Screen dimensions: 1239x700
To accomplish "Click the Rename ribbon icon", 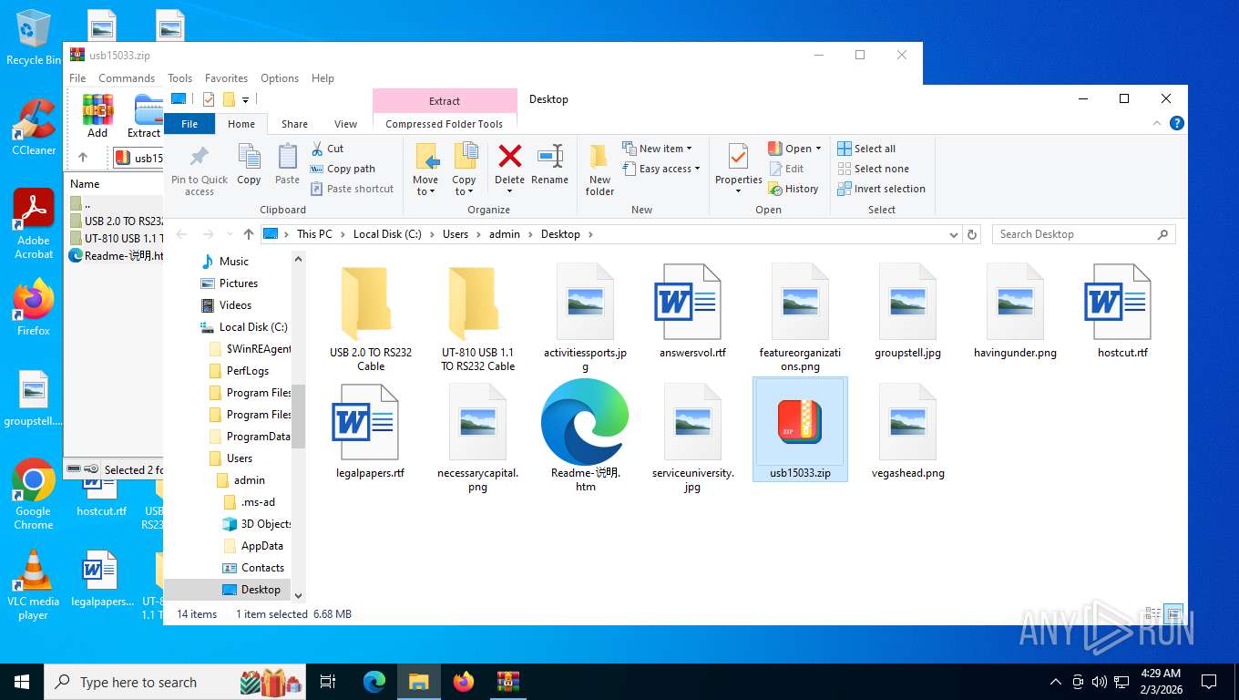I will tap(549, 156).
